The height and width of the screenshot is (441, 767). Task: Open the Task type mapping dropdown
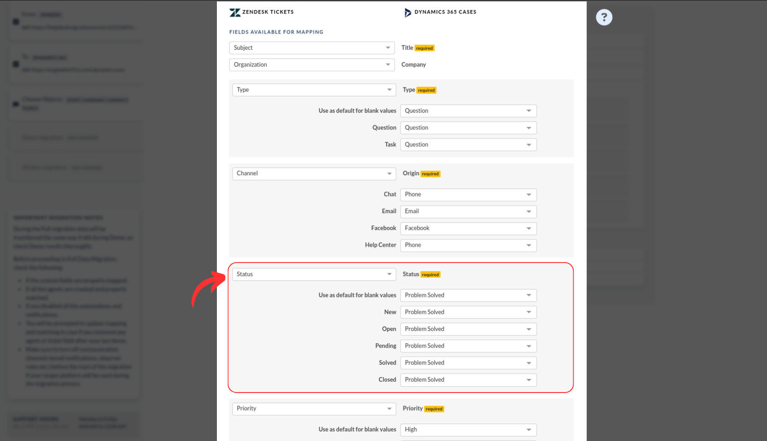coord(468,144)
